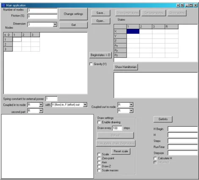Click the disabled Draw states button
Image resolution: width=199 pixels, height=180 pixels.
(x=104, y=143)
